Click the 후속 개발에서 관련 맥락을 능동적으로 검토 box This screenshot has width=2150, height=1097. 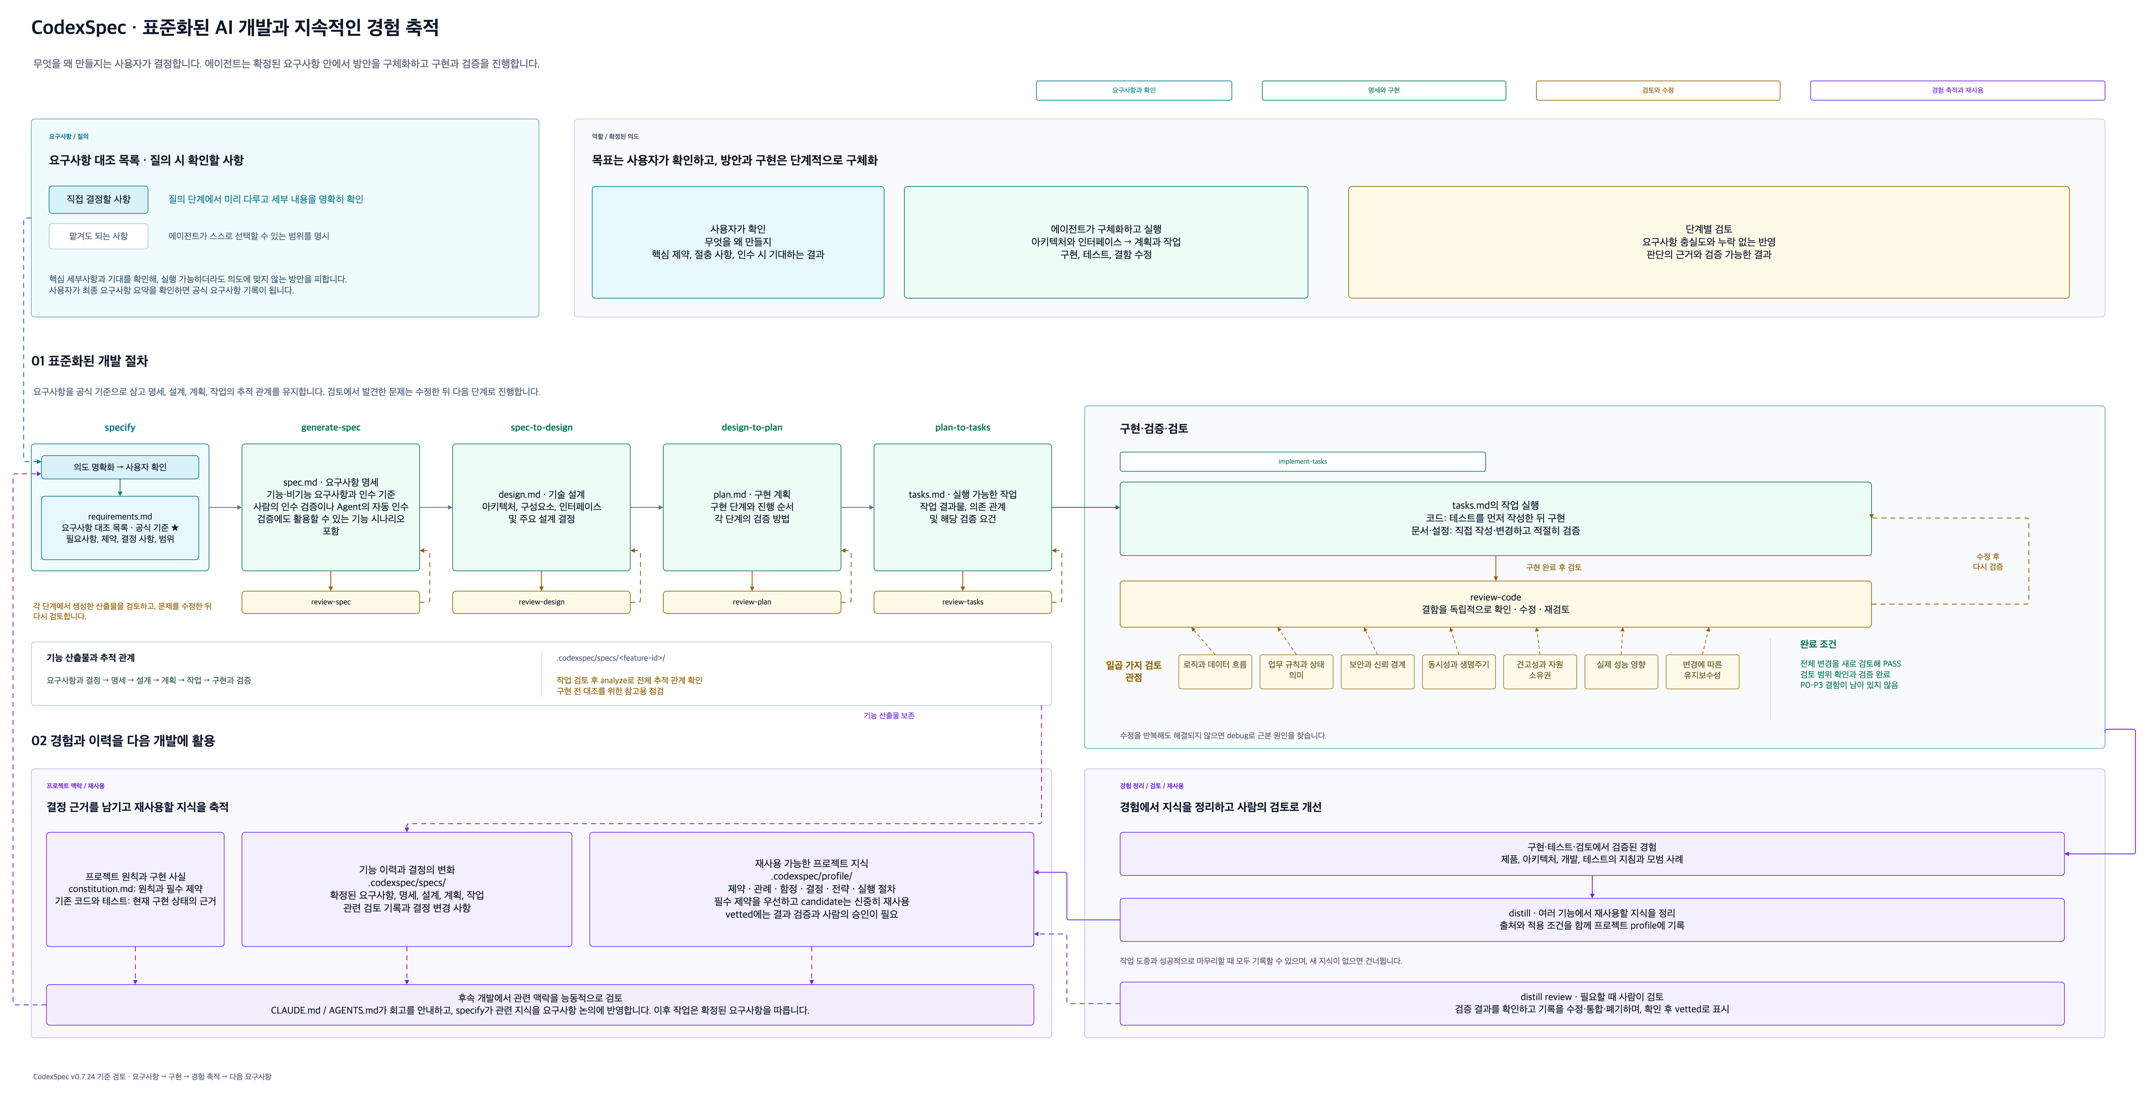[540, 1005]
